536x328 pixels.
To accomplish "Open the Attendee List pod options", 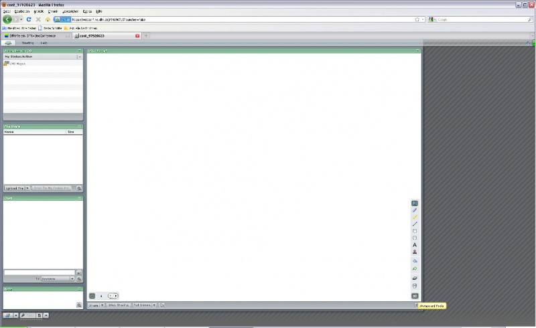I will [x=79, y=51].
